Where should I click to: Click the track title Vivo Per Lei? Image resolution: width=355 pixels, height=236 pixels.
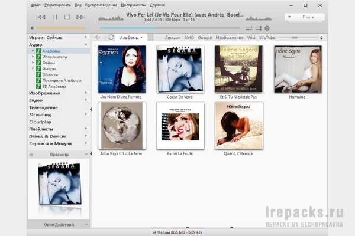185,15
